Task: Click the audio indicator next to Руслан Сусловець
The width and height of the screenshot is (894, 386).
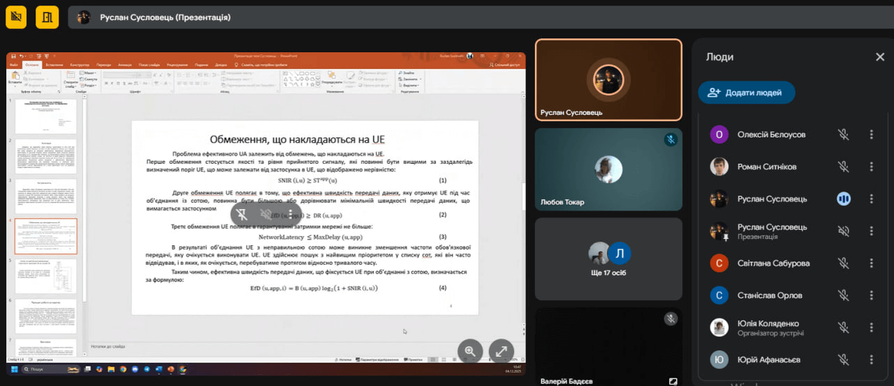Action: [844, 199]
